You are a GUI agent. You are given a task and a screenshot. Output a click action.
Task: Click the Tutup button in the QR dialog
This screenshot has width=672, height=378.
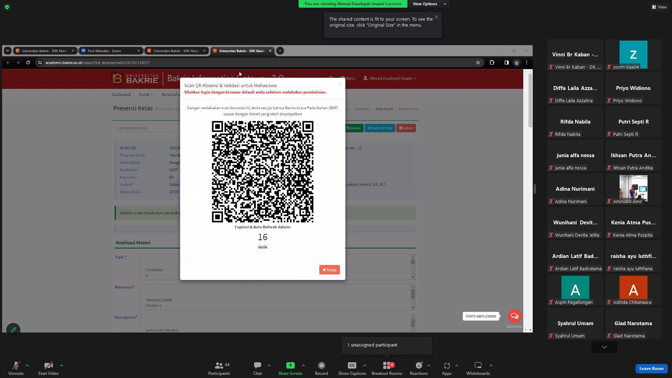click(329, 270)
